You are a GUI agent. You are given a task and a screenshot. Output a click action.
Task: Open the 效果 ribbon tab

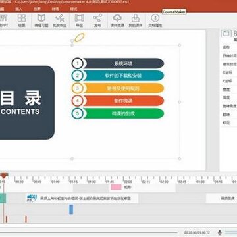tap(37, 9)
